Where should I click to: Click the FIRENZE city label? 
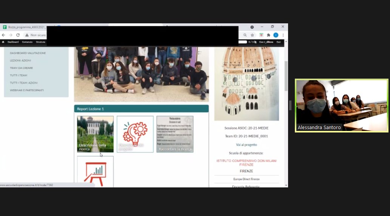(247, 171)
